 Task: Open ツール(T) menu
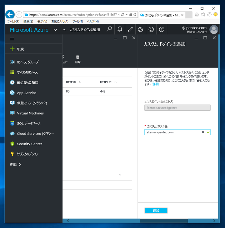click(77, 21)
